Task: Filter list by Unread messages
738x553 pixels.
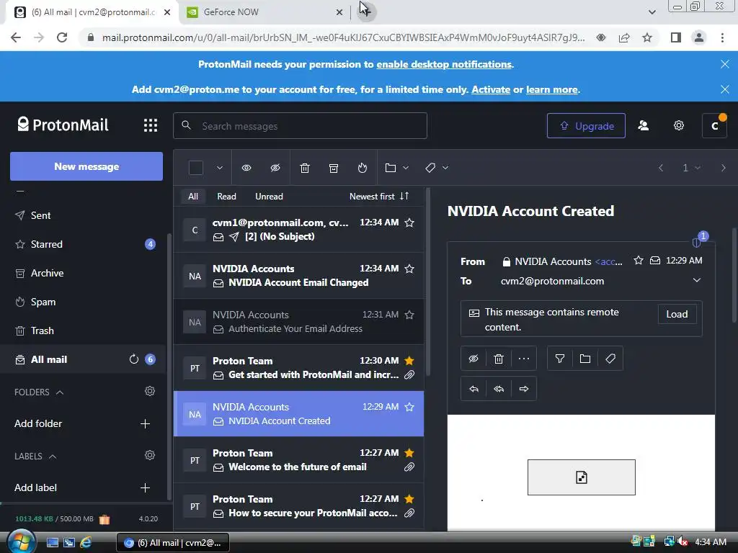Action: pos(269,197)
